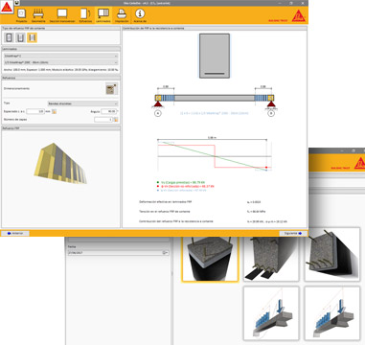
Task: Select the full-wrap FRP shear reinforcement type
Action: click(9, 37)
